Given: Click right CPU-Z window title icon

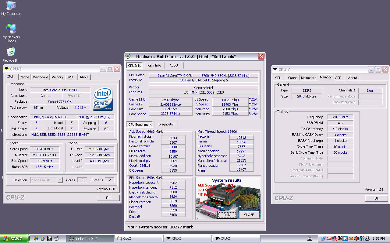Looking at the screenshot, I should point(275,69).
